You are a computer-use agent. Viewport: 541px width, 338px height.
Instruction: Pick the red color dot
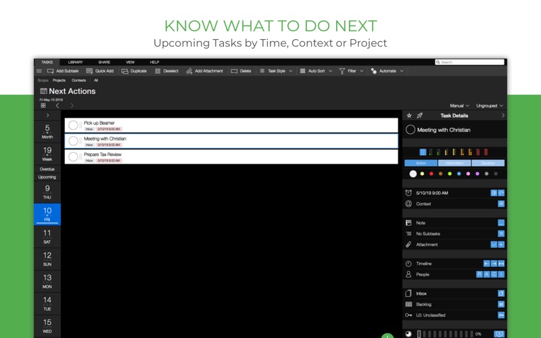click(x=431, y=174)
